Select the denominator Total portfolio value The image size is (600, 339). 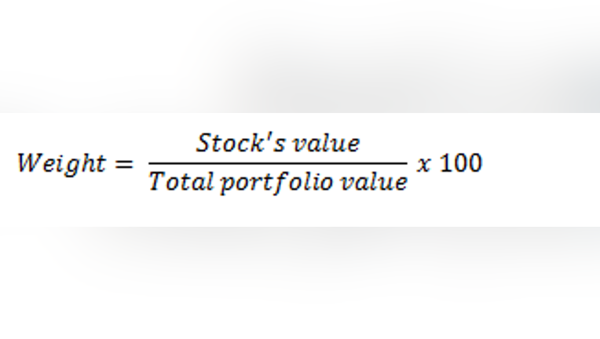(278, 182)
